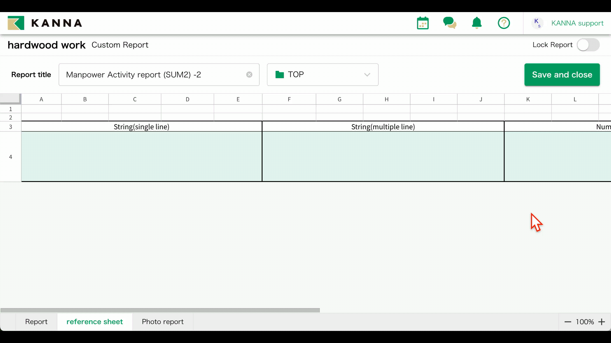The height and width of the screenshot is (343, 611).
Task: Expand the folder dropdown chevron arrow
Action: point(367,75)
